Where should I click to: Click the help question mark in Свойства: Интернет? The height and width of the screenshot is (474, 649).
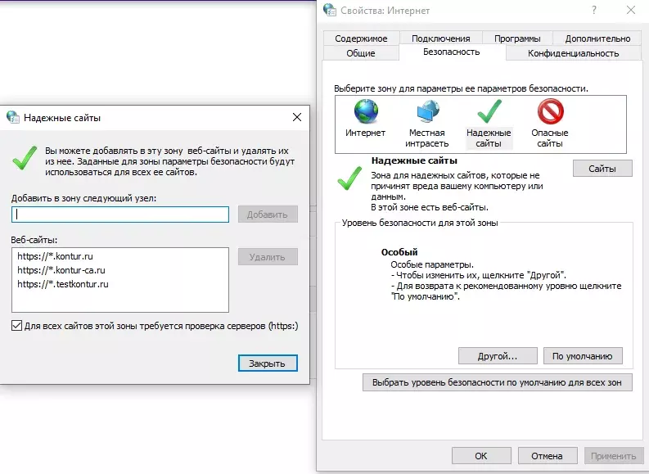click(594, 10)
